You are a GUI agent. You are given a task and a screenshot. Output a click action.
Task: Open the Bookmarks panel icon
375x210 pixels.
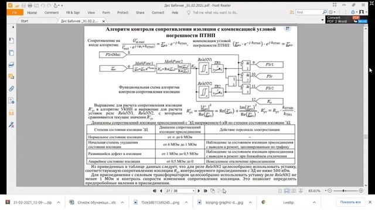tap(11, 41)
